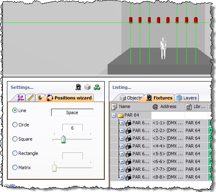Click the green stacked cubes icon
Viewport: 216px width, 192px height.
point(97,87)
